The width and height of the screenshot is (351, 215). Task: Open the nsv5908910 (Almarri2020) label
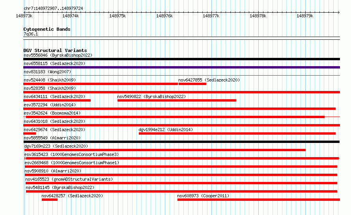point(53,171)
